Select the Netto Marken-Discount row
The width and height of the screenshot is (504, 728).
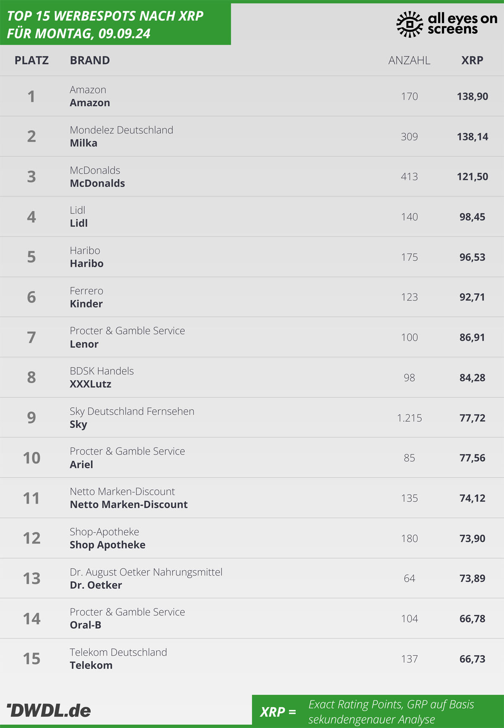click(252, 498)
